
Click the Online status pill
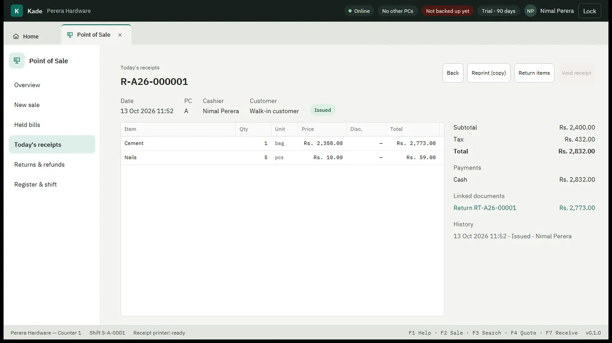[x=359, y=11]
